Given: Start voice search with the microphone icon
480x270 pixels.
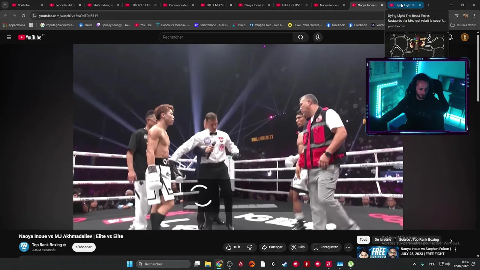Looking at the screenshot, I should click(x=318, y=37).
